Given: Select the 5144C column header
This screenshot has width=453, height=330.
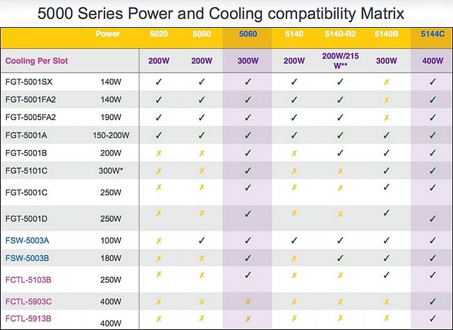Looking at the screenshot, I should coord(433,33).
